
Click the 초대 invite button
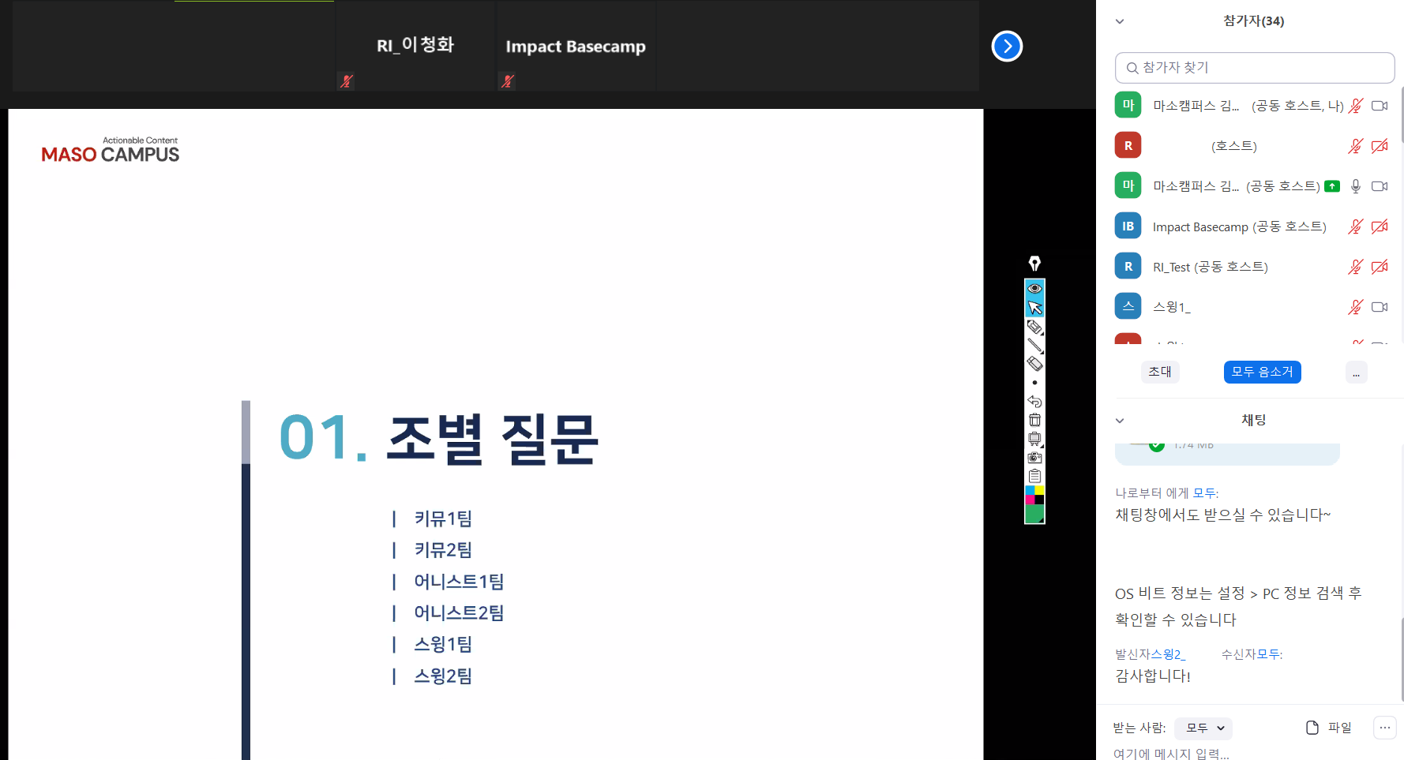[1159, 372]
